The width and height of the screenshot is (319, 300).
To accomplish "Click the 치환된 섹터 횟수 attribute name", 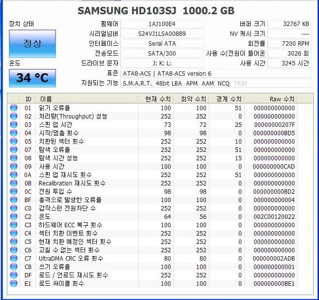I will click(x=61, y=141).
